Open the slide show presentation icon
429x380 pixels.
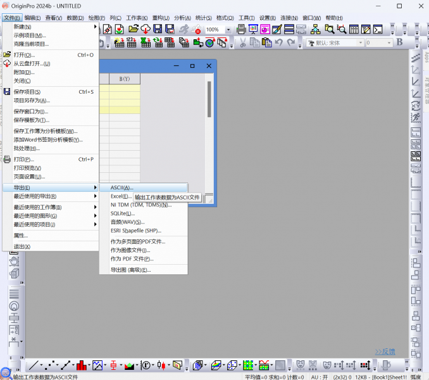pyautogui.click(x=253, y=29)
